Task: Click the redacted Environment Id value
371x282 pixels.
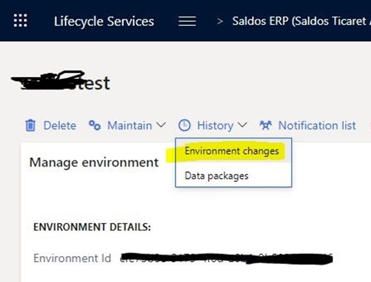Action: pos(226,258)
